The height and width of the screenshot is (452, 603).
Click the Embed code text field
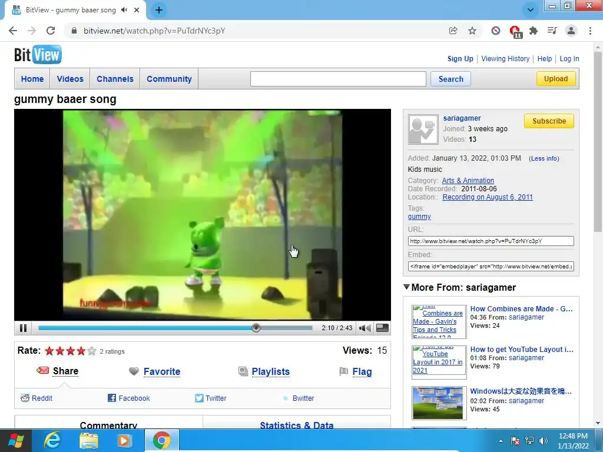point(491,267)
